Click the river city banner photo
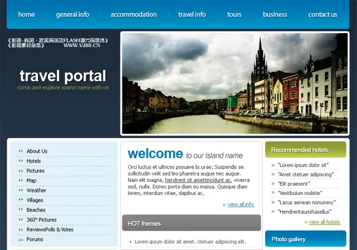This screenshot has height=250, width=357. 235,83
